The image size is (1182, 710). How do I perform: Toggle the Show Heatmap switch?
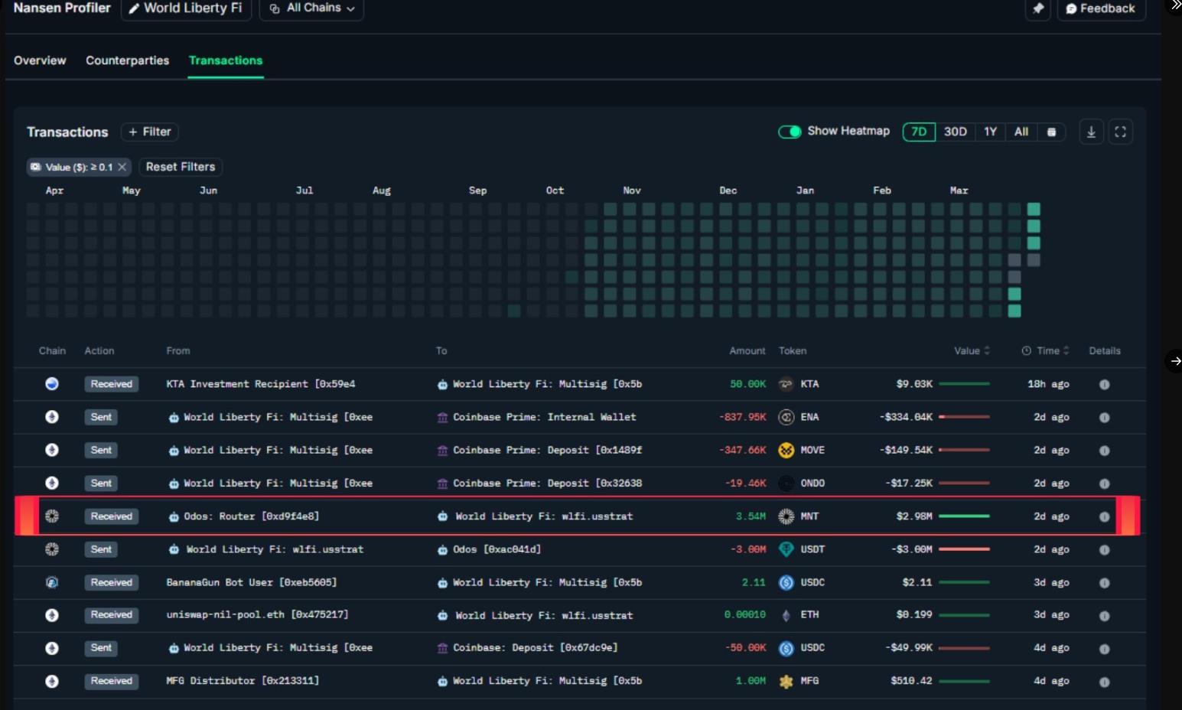790,132
